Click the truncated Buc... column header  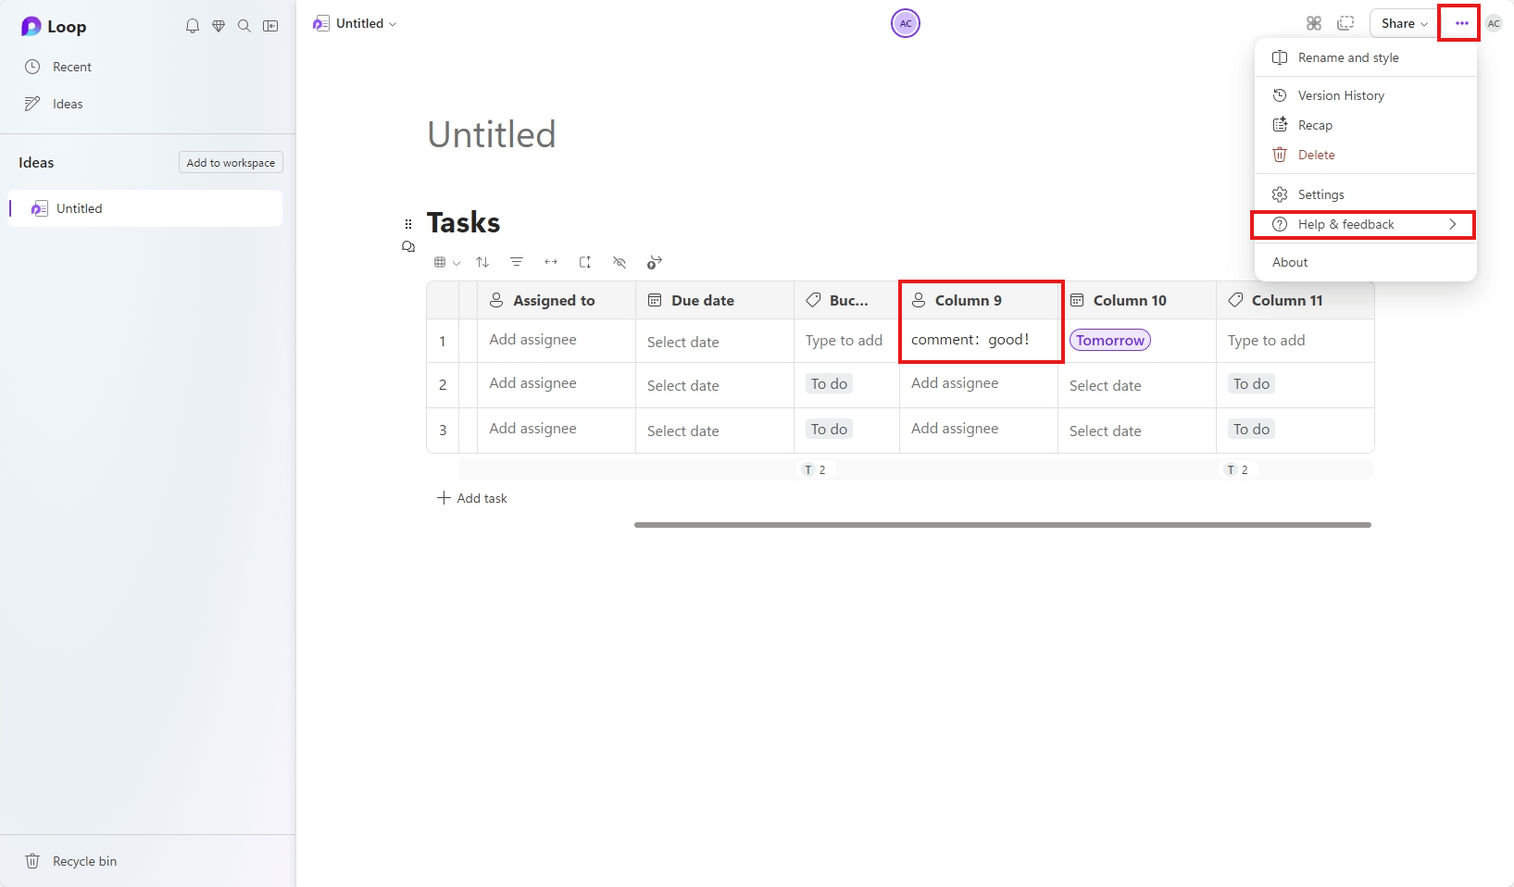847,300
